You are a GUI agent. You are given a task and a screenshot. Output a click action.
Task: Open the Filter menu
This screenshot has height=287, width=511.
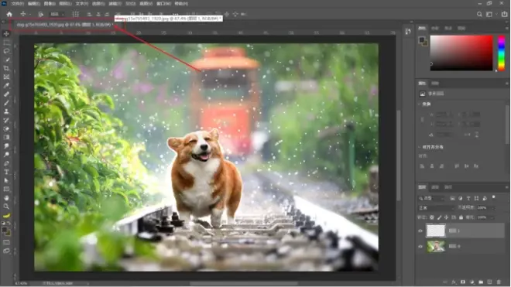point(115,4)
